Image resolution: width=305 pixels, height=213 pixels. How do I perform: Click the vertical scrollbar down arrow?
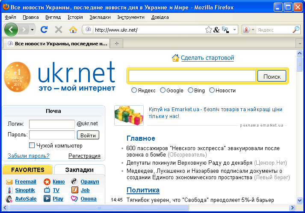[299, 200]
